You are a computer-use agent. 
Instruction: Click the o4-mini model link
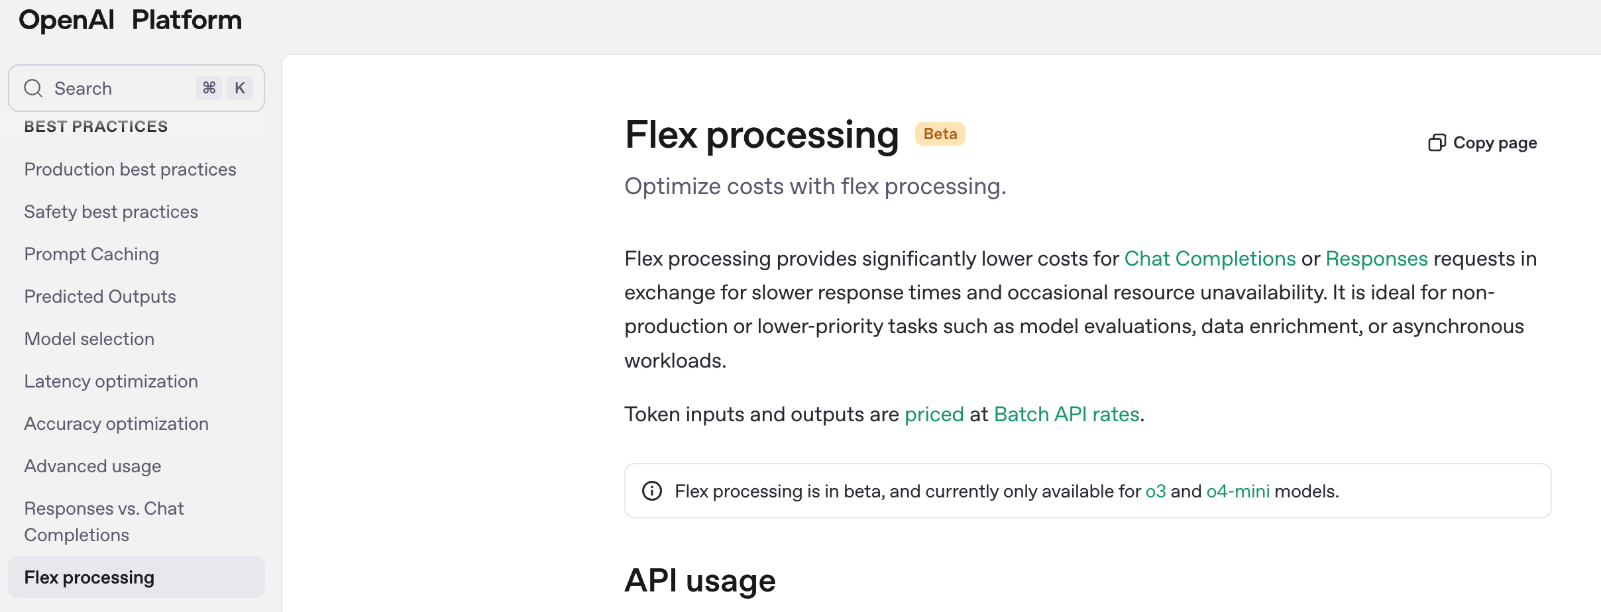tap(1238, 491)
